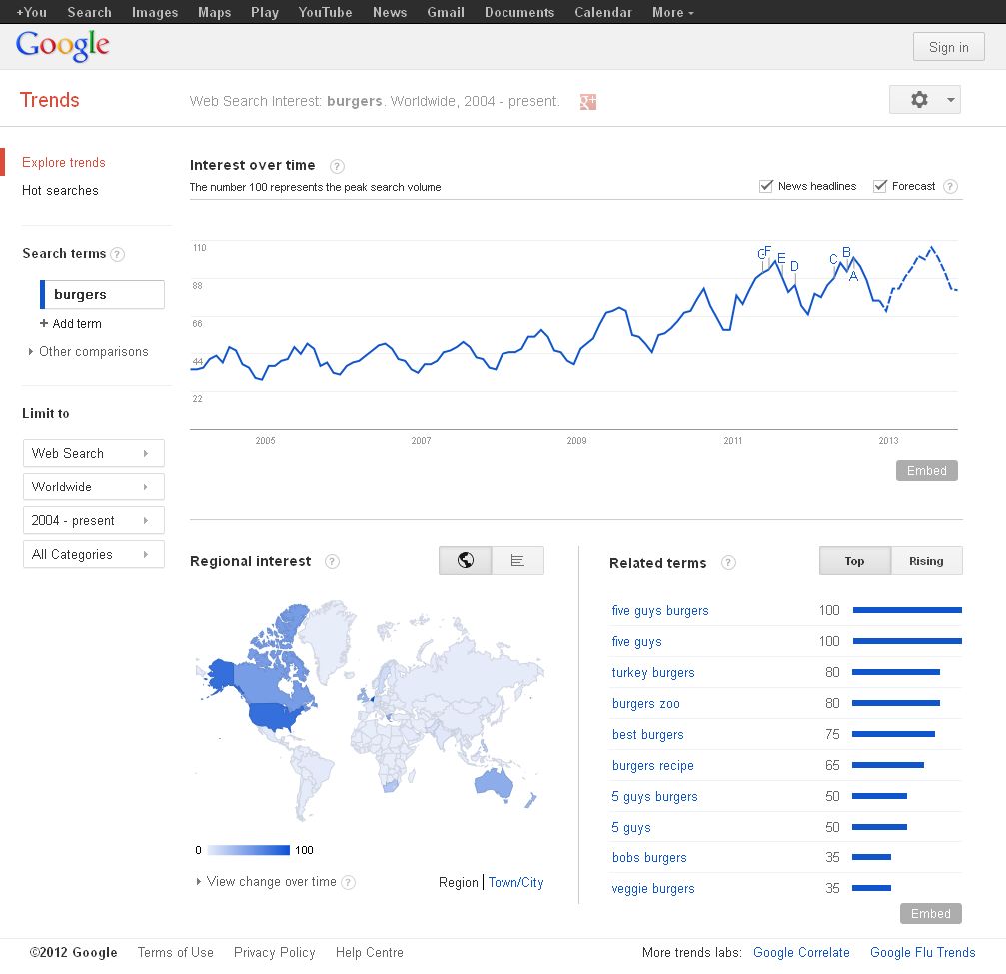Open Help Centre in footer
Screen dimensions: 1006x974
370,953
